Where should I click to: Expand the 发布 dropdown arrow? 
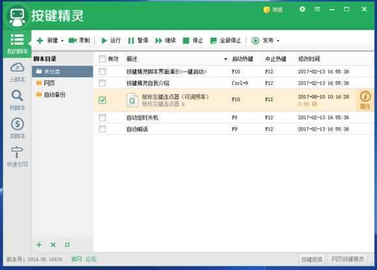(x=278, y=41)
